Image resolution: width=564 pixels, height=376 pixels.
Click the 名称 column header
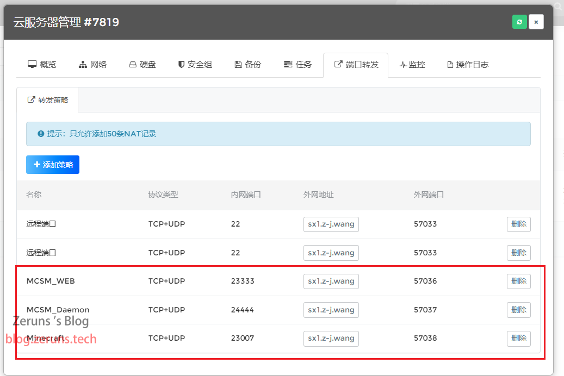point(34,195)
